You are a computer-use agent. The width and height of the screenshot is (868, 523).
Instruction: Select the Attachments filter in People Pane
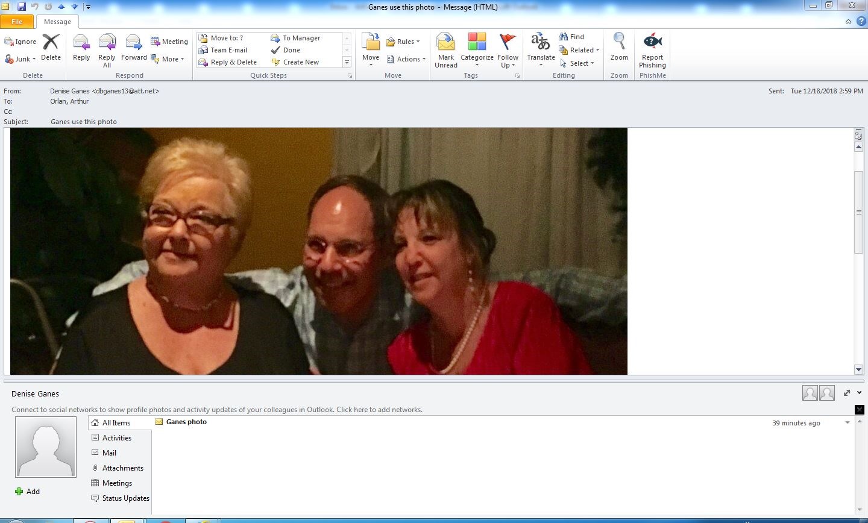122,468
